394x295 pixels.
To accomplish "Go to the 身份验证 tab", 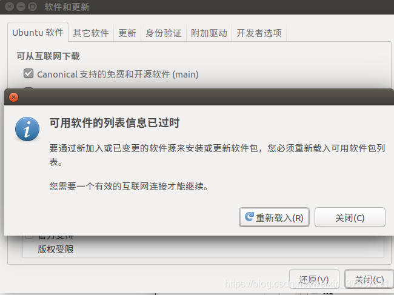I will tap(164, 33).
